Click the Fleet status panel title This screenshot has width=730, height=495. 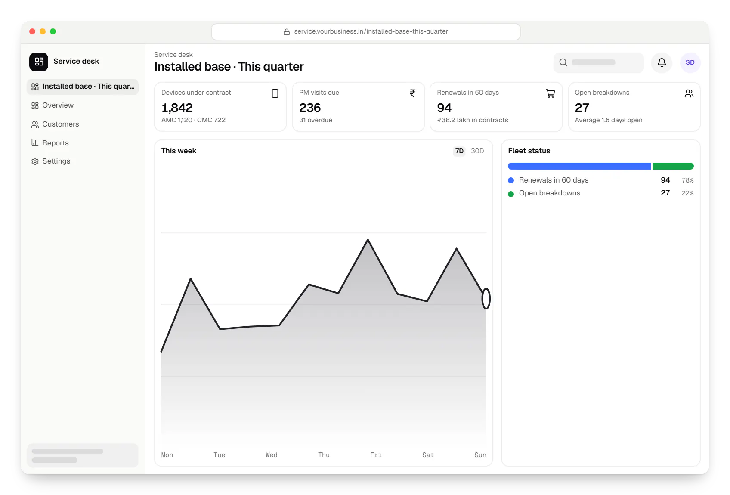pyautogui.click(x=529, y=151)
